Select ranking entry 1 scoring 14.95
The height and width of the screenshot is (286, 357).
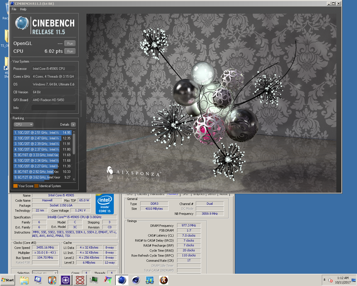[x=42, y=133]
